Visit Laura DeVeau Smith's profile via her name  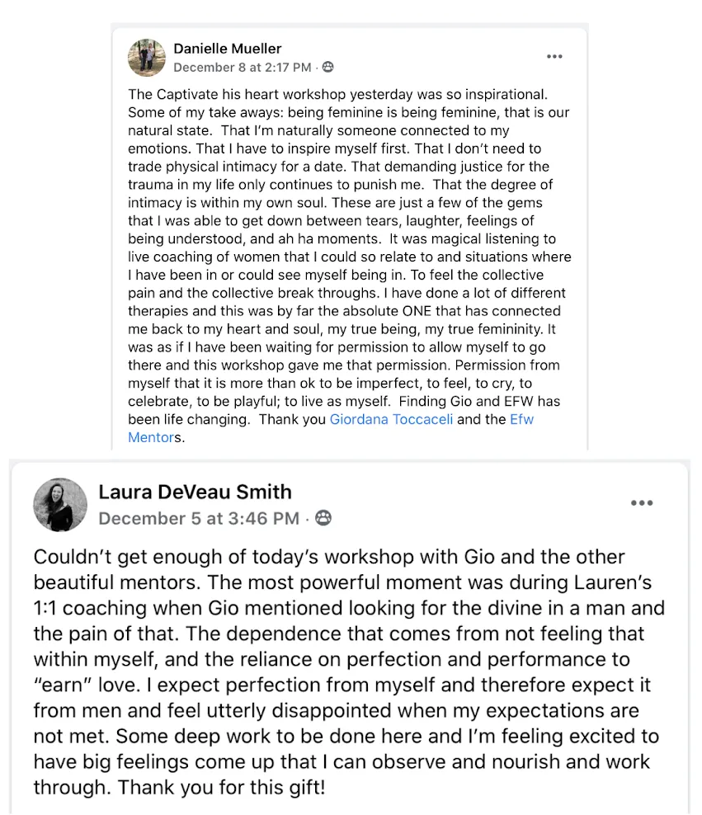pyautogui.click(x=195, y=492)
